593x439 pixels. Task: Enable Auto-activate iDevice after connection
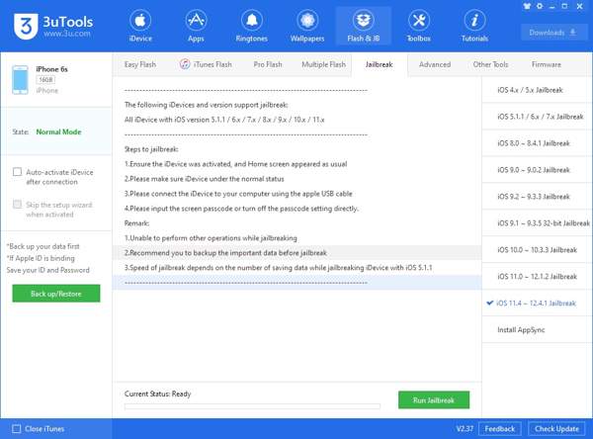pyautogui.click(x=17, y=172)
